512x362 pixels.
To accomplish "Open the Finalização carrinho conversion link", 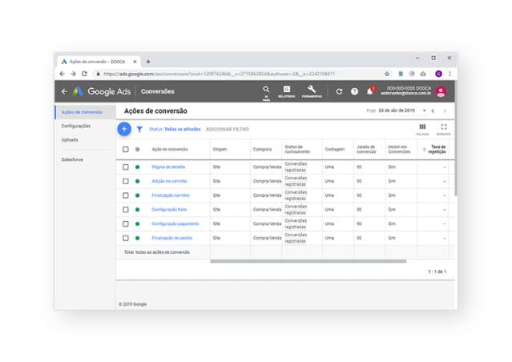I will pos(171,195).
